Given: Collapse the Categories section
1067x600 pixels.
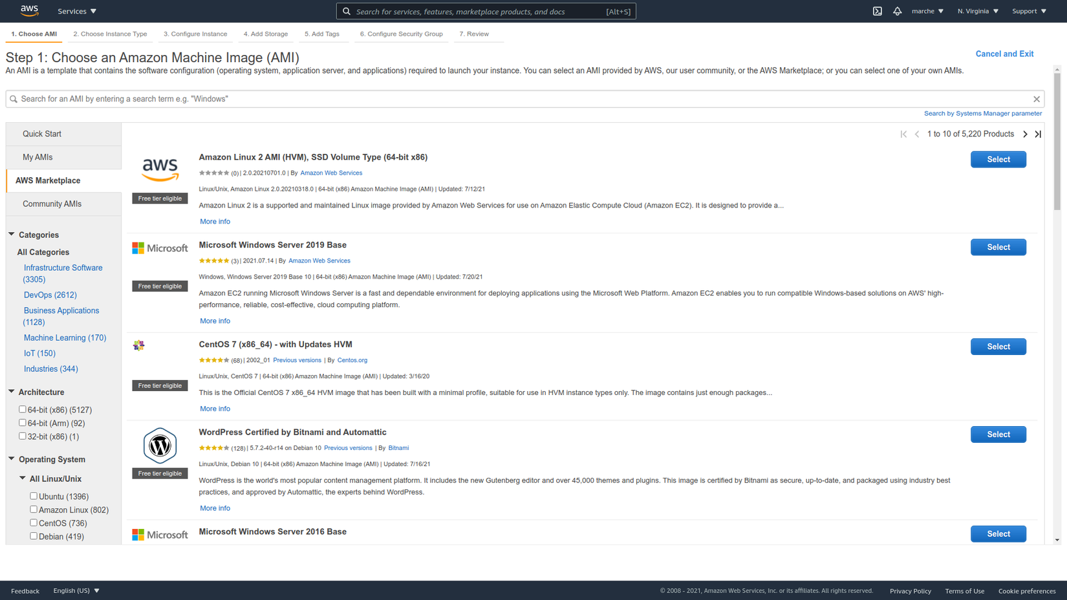Looking at the screenshot, I should click(12, 234).
